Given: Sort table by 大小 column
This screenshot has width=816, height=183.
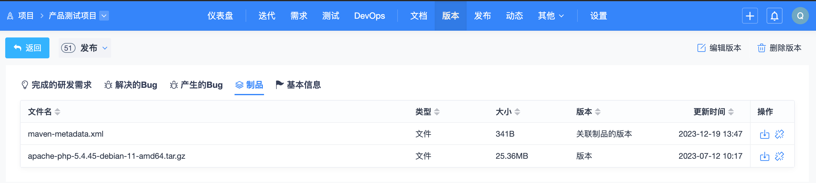Looking at the screenshot, I should pos(517,112).
